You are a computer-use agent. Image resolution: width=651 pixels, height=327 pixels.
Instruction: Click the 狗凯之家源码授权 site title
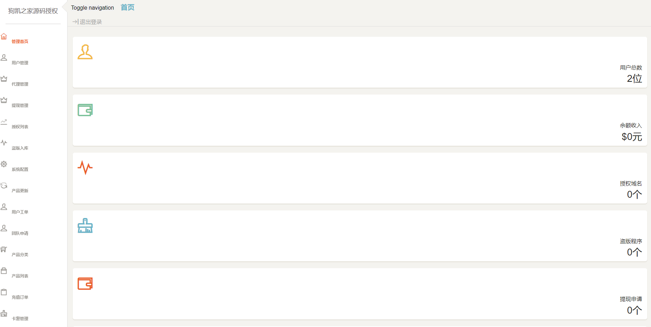click(x=33, y=11)
